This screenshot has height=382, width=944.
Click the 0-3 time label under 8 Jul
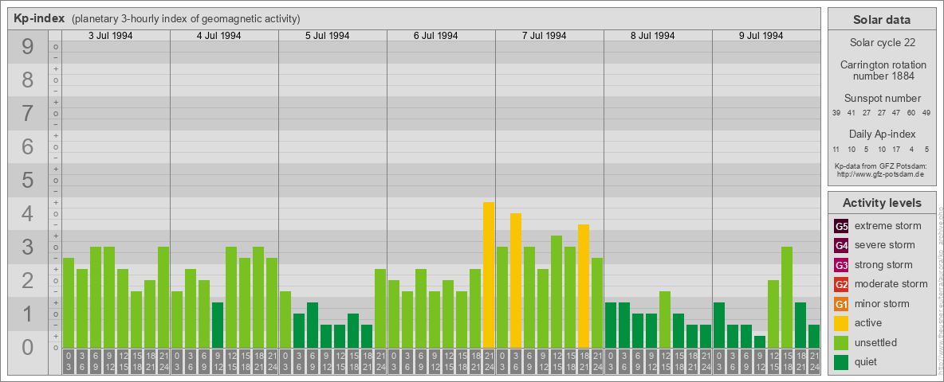point(611,362)
